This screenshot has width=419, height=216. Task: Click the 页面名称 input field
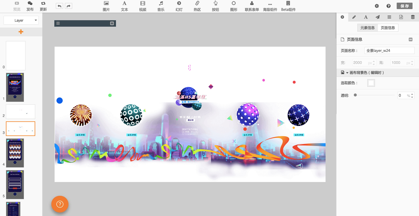point(389,50)
